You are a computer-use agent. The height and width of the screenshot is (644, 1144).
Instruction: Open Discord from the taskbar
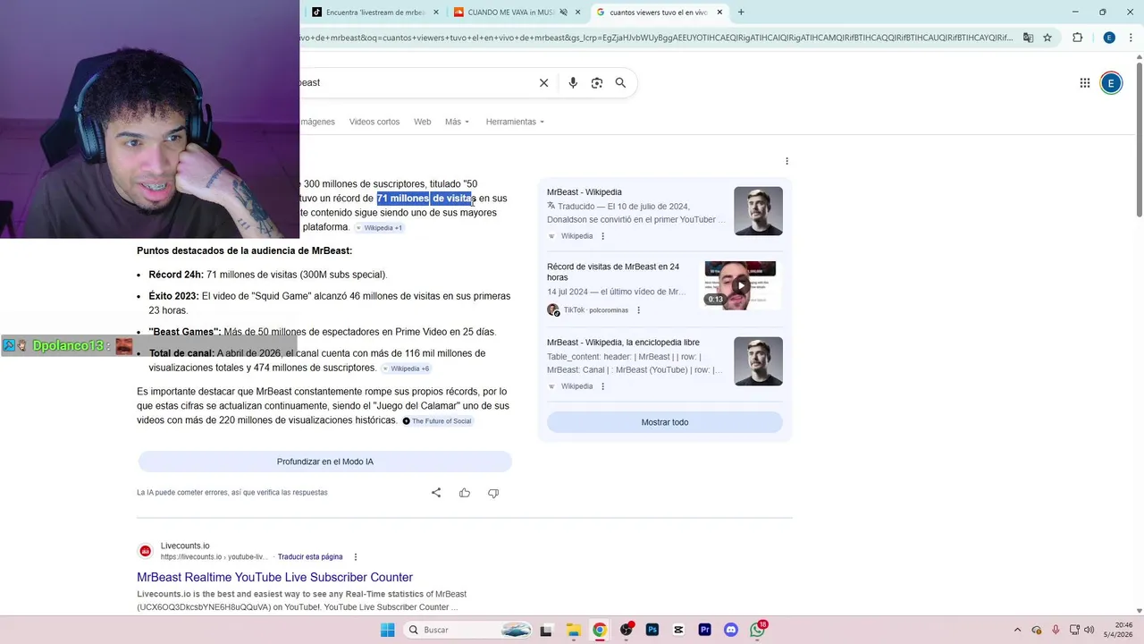click(731, 630)
